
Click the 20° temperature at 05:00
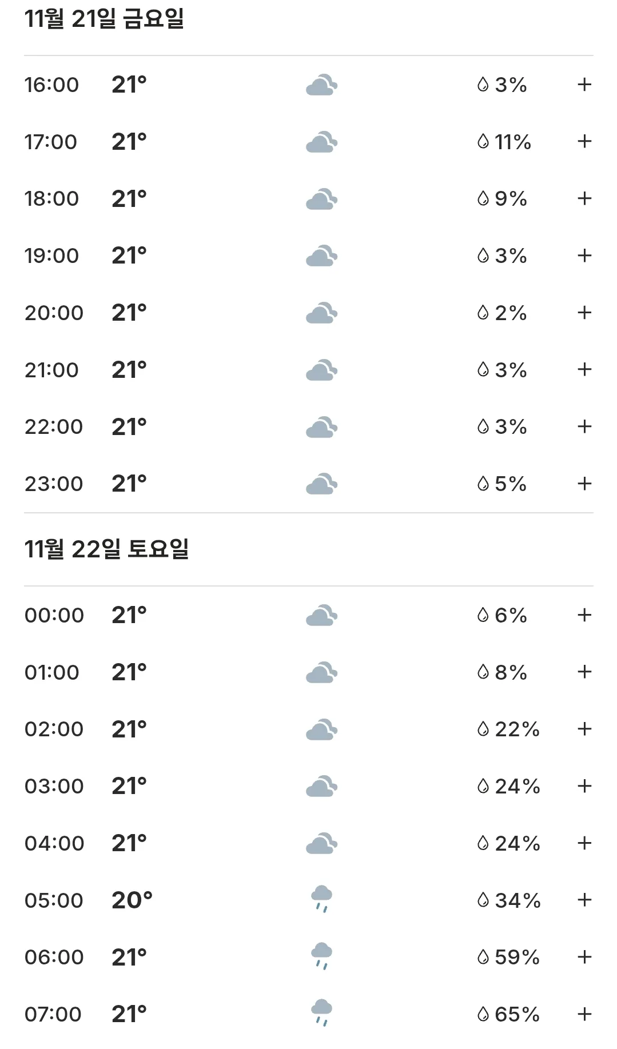132,900
